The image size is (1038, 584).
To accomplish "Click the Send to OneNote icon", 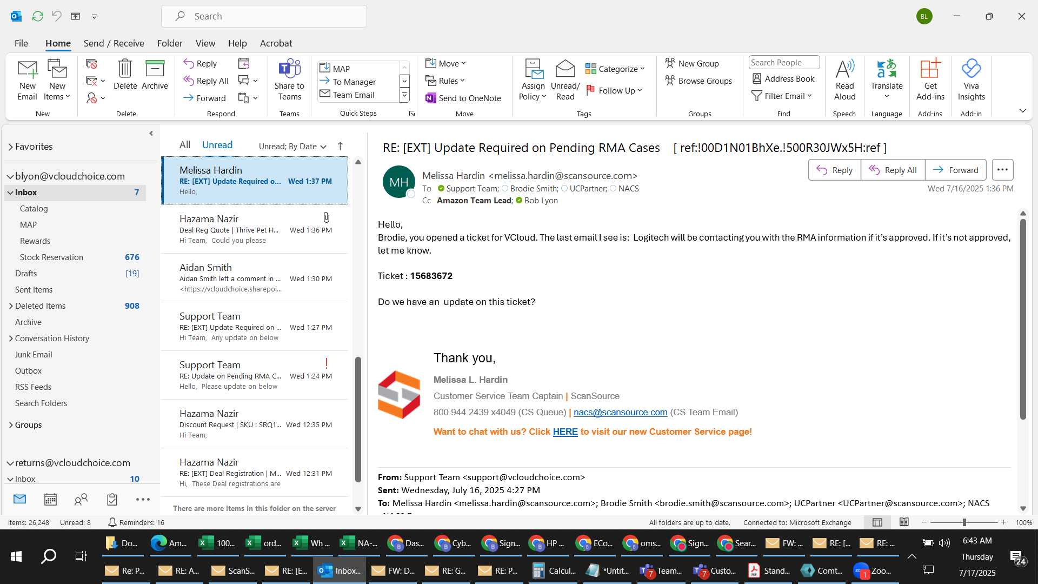I will point(463,98).
